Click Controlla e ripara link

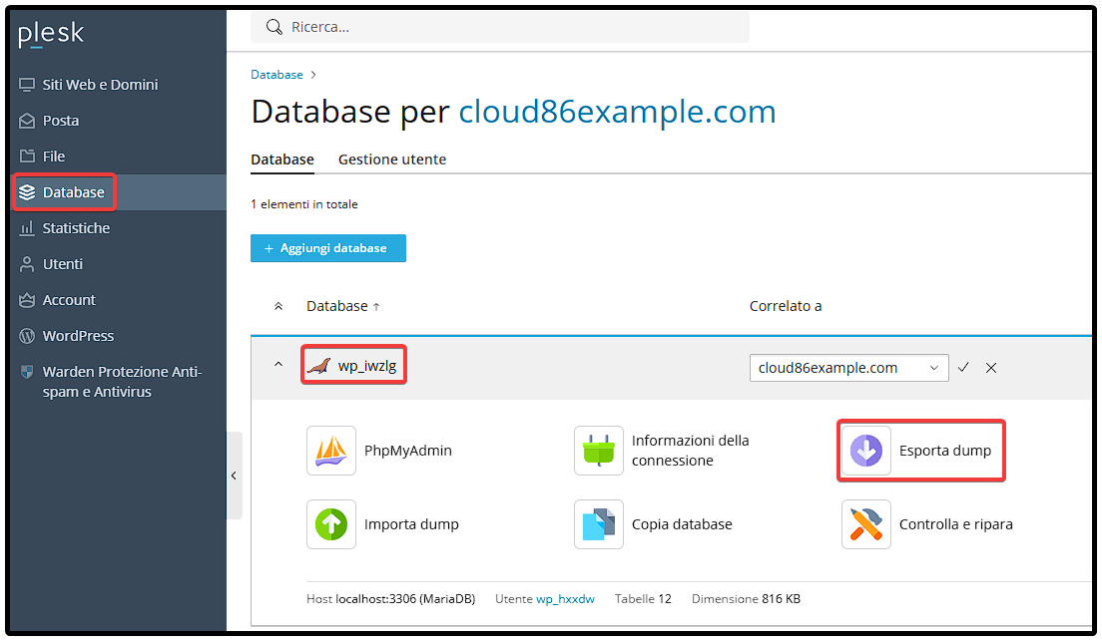pos(956,524)
